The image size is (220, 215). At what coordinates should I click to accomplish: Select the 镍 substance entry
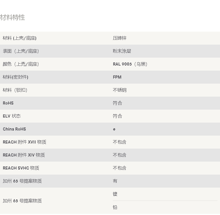tap(115, 194)
